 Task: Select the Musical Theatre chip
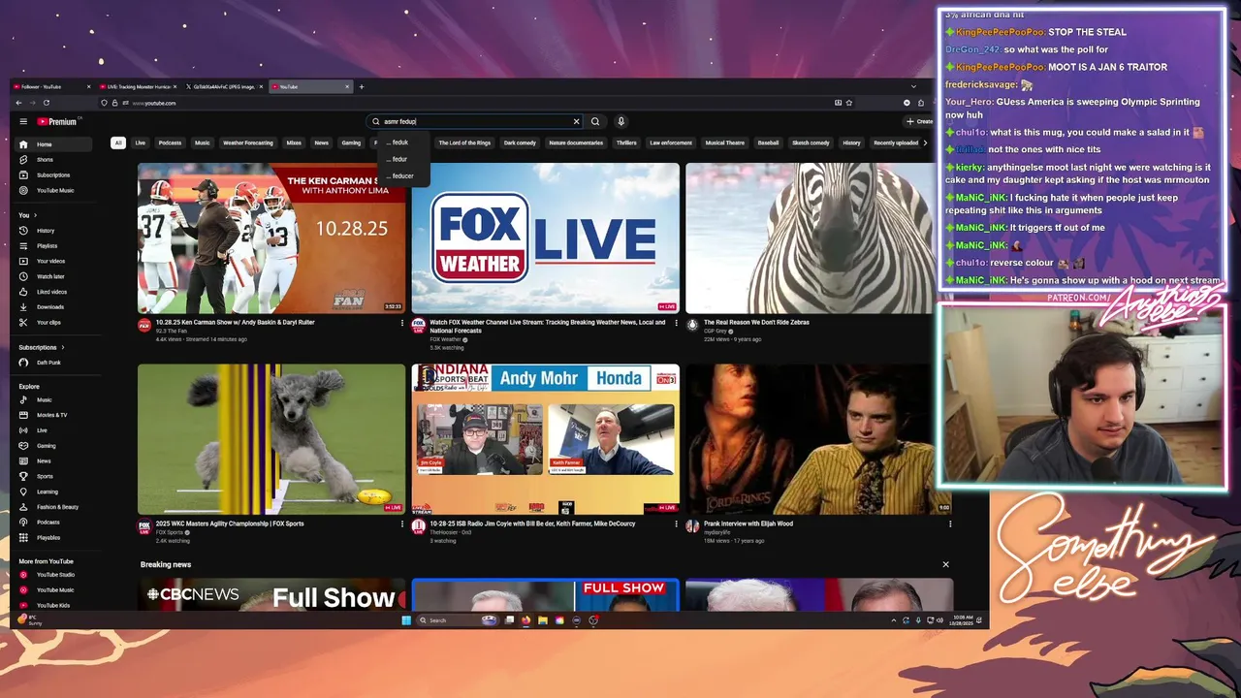724,143
